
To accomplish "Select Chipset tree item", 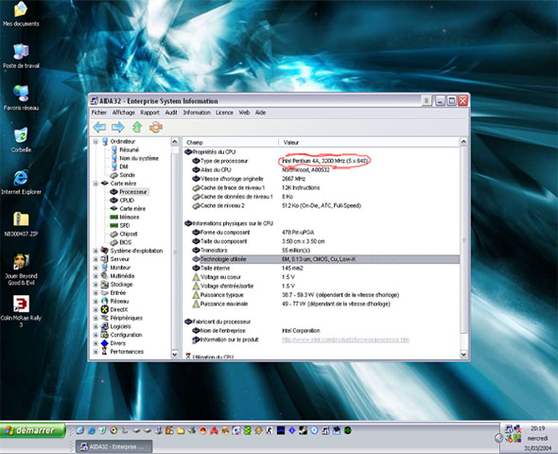I will 128,235.
